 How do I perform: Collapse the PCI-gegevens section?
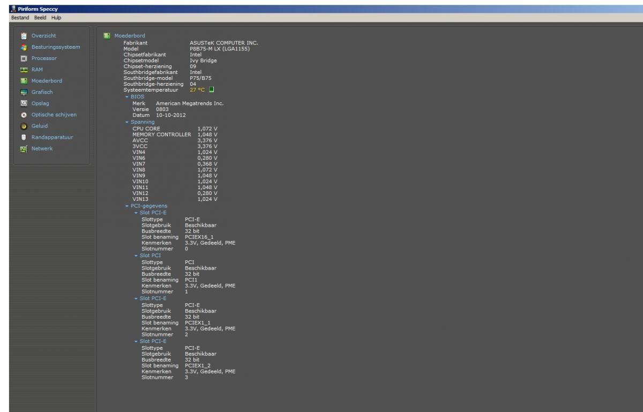(x=127, y=206)
